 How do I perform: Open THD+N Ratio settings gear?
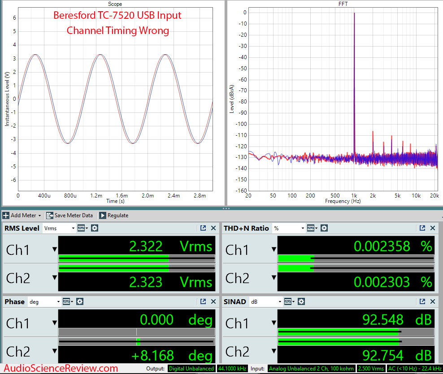point(324,228)
